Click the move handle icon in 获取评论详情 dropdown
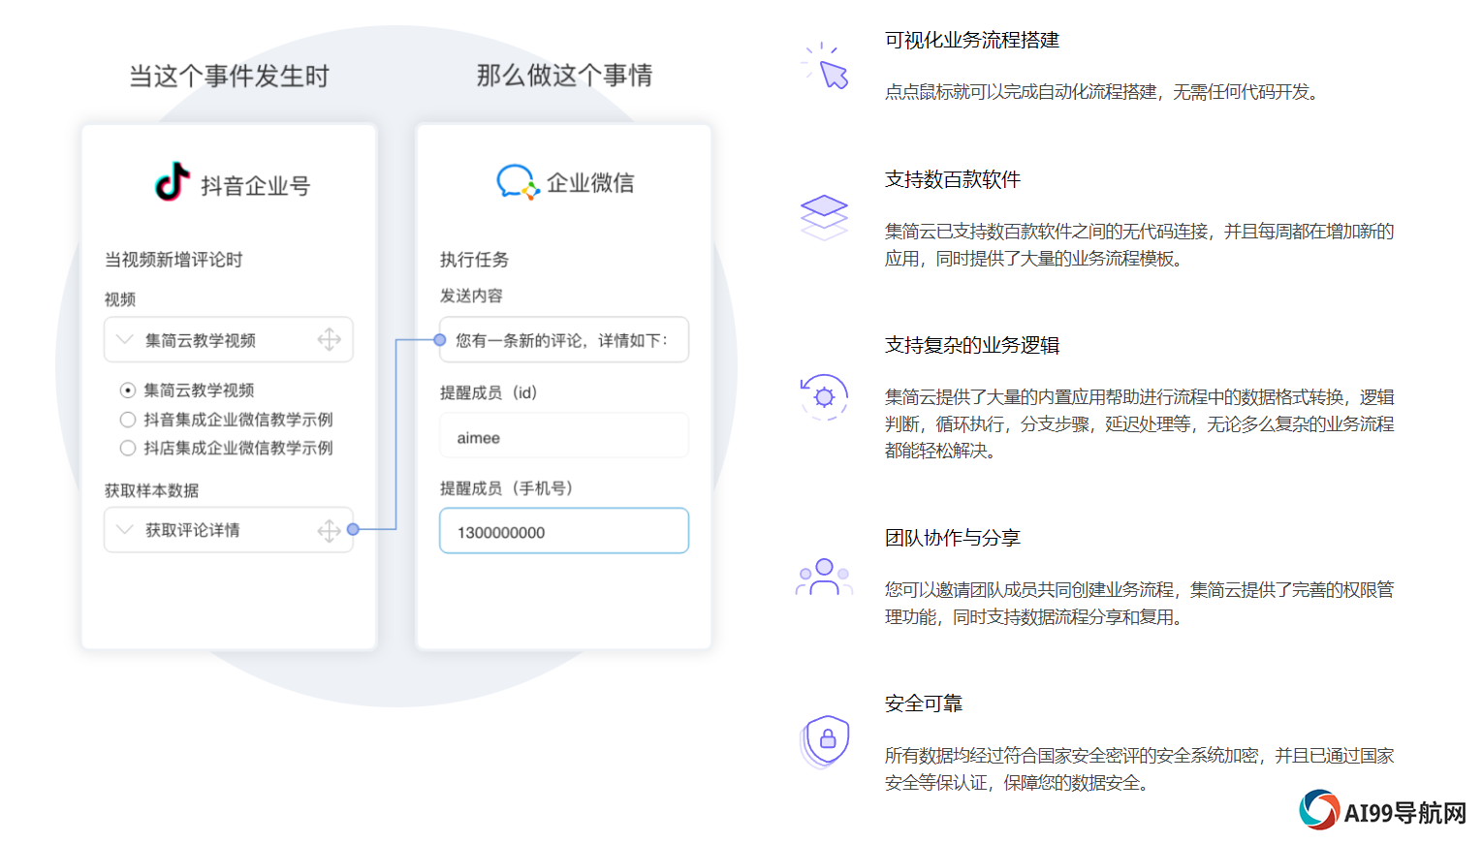1483x844 pixels. coord(330,530)
